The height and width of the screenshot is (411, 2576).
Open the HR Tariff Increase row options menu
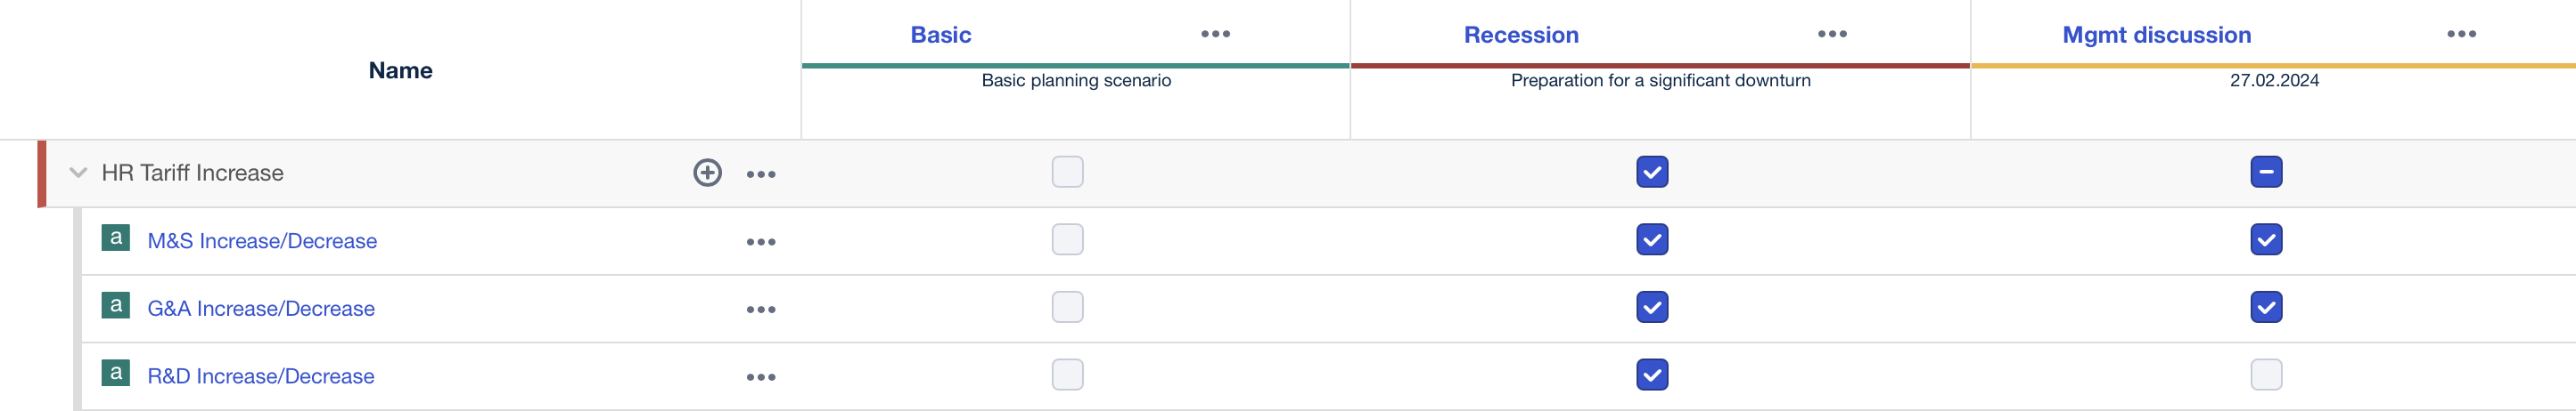(x=761, y=173)
